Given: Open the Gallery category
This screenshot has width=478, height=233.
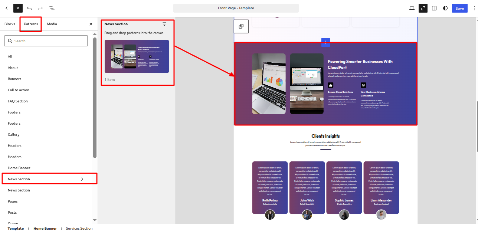Looking at the screenshot, I should tap(14, 134).
